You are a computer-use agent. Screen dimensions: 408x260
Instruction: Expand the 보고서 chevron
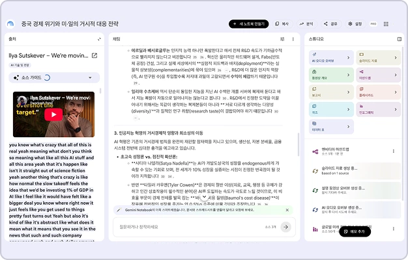[x=349, y=92]
